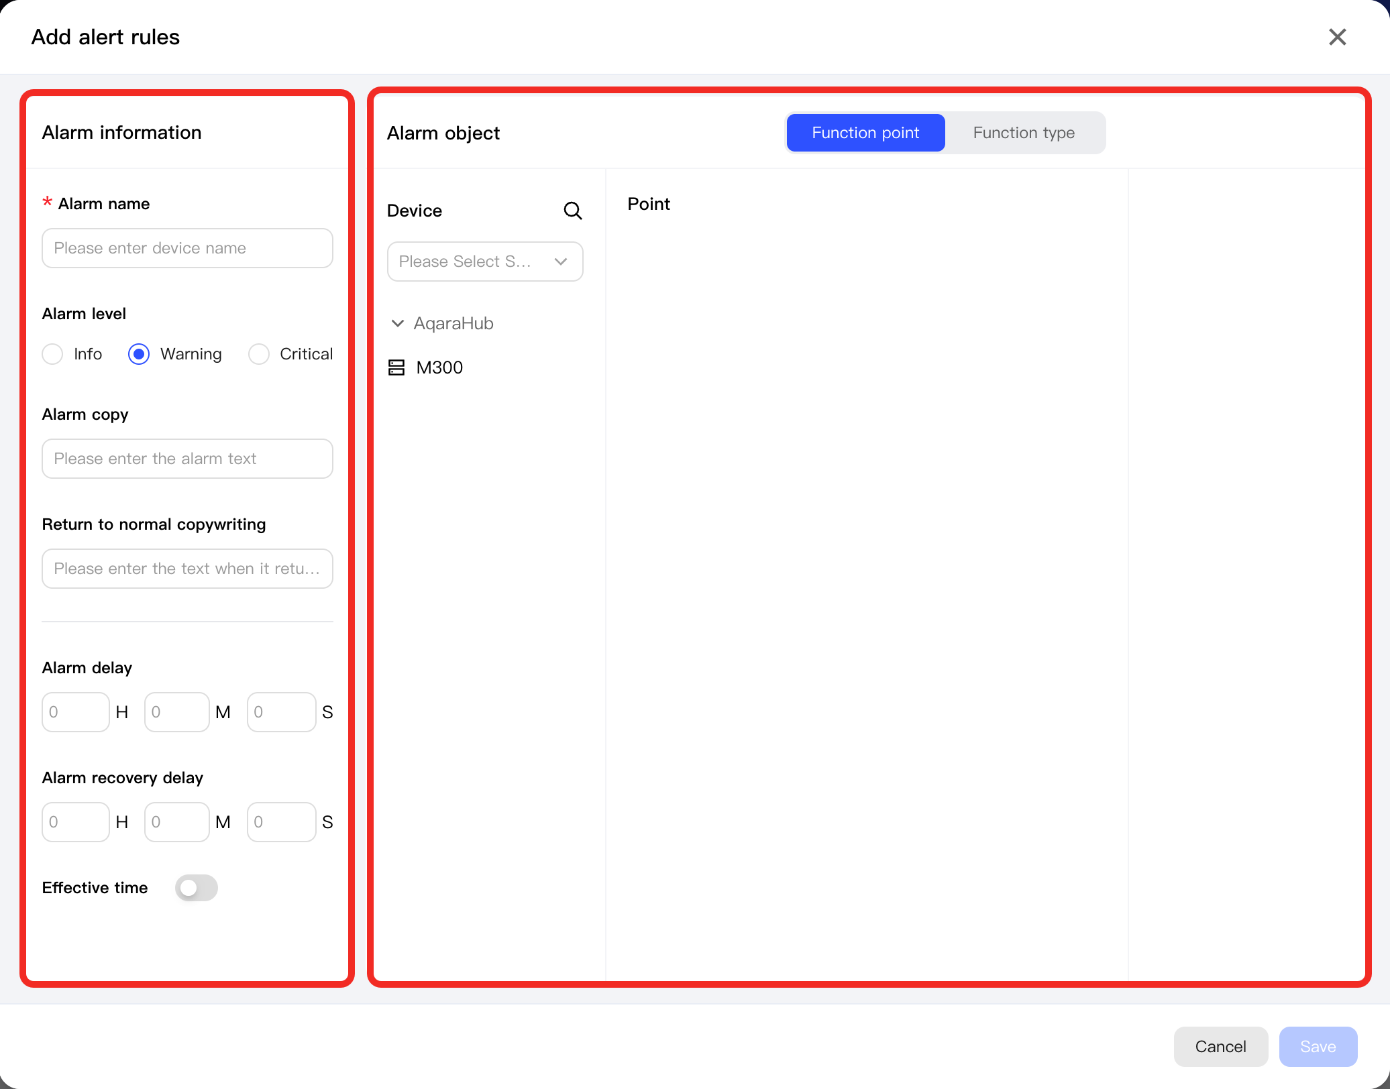Click the Alarm delay seconds field
The image size is (1390, 1089).
click(x=282, y=712)
